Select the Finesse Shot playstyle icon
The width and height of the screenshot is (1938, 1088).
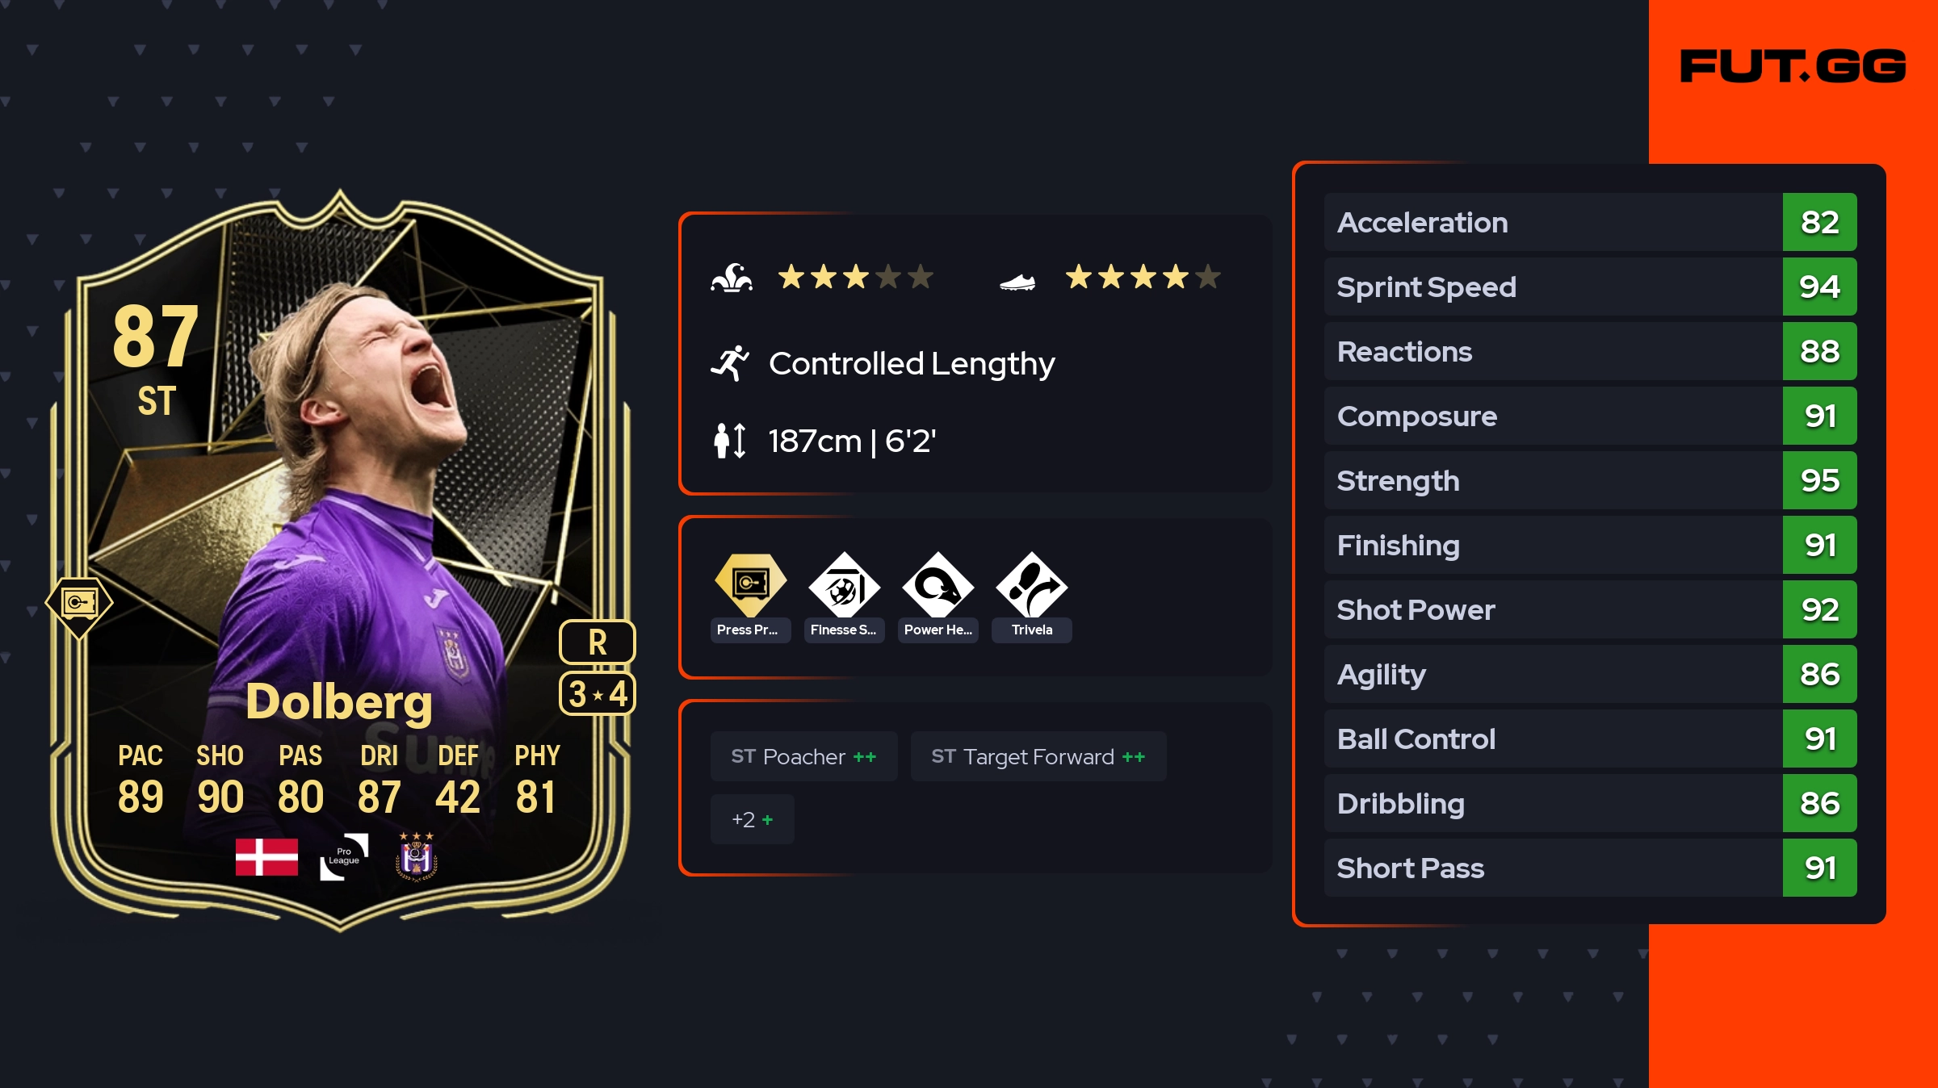point(844,584)
